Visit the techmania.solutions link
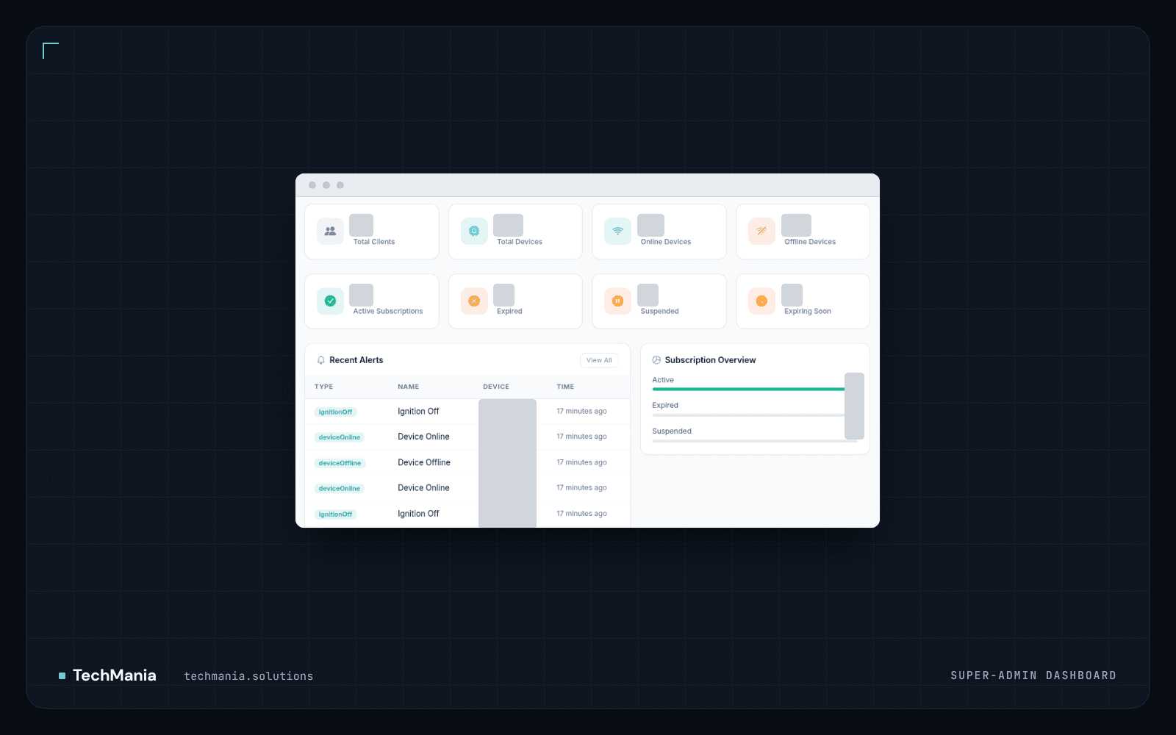Image resolution: width=1176 pixels, height=735 pixels. pos(248,676)
